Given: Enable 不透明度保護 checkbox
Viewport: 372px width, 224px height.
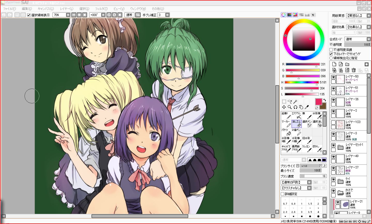Looking at the screenshot, I should [331, 50].
